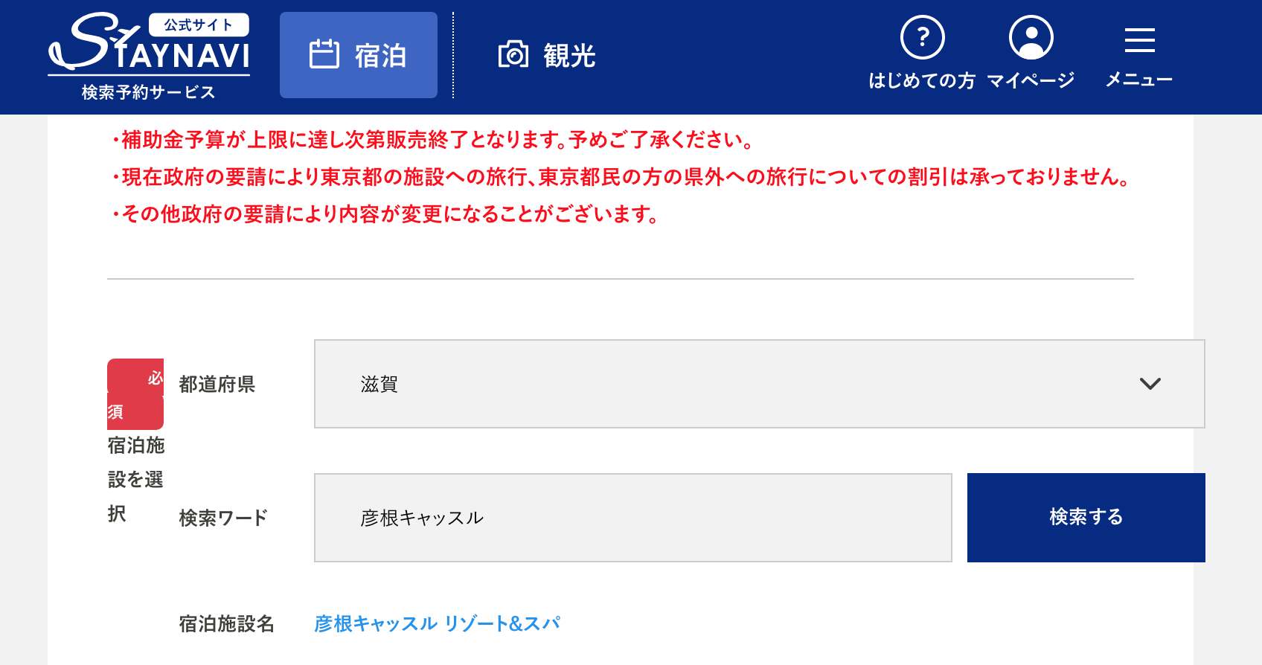Click the 公式サイト badge
This screenshot has width=1262, height=665.
point(199,25)
